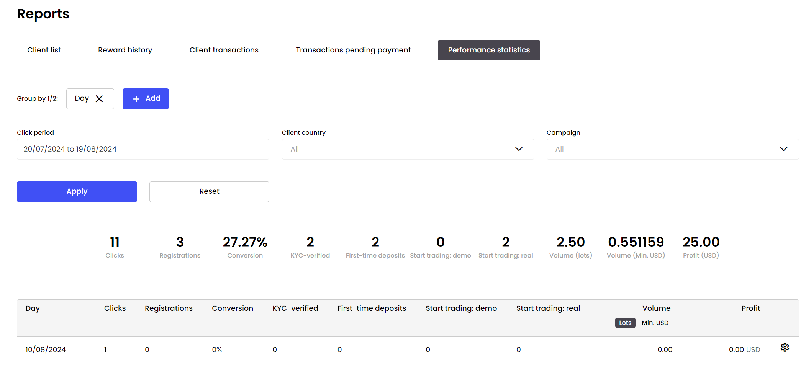806x390 pixels.
Task: Click the Click period date field
Action: pyautogui.click(x=143, y=149)
